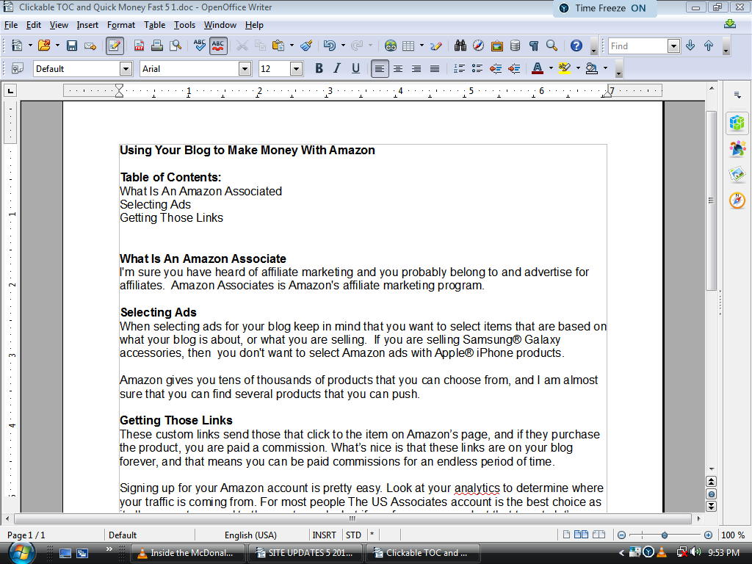Toggle Numbering list on
This screenshot has height=564, width=752.
[x=459, y=68]
